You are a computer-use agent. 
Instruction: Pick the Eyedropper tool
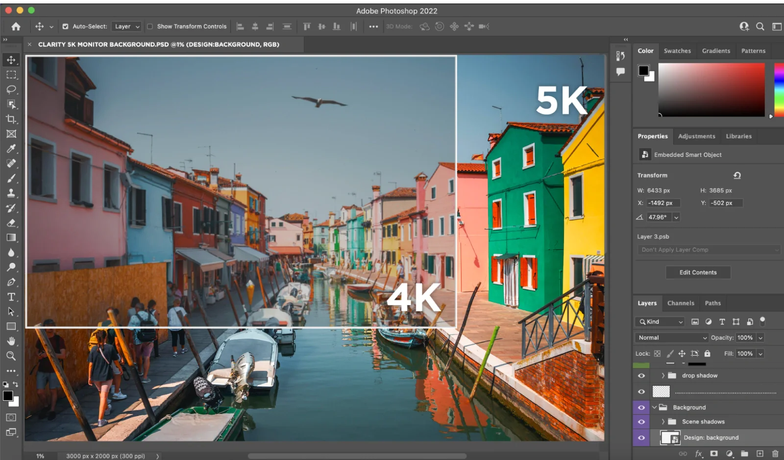[11, 149]
